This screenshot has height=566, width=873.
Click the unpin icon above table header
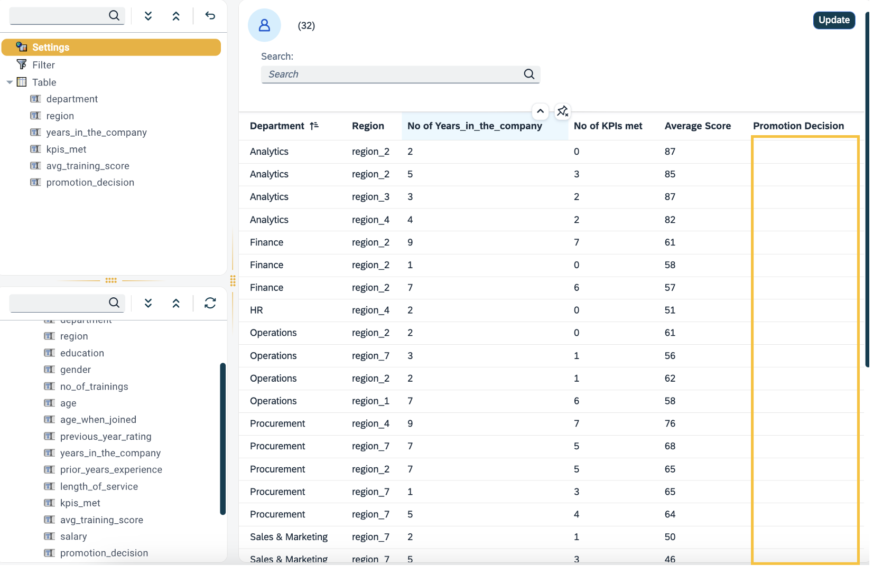coord(562,111)
